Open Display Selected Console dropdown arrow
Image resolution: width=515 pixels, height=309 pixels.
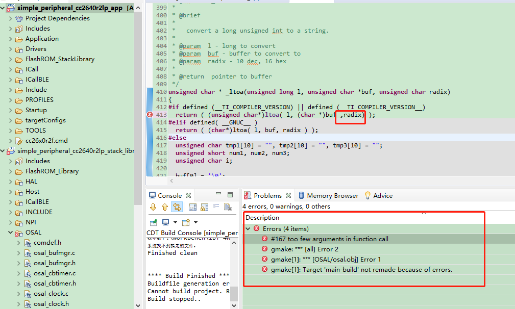click(176, 222)
